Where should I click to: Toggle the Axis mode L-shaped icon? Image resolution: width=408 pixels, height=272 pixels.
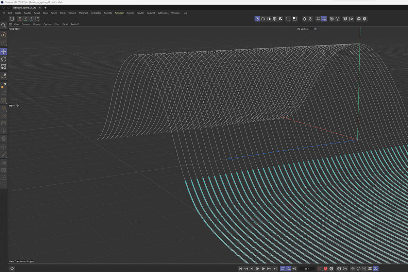coord(289,19)
